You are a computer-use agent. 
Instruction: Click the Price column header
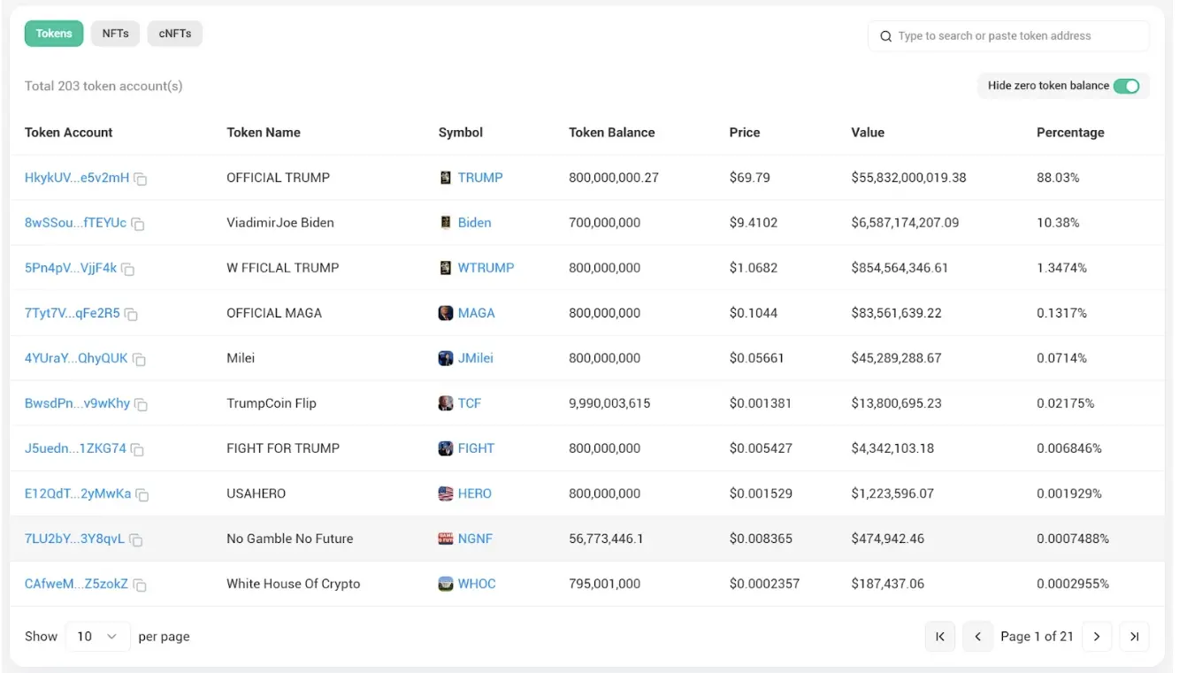pyautogui.click(x=745, y=133)
